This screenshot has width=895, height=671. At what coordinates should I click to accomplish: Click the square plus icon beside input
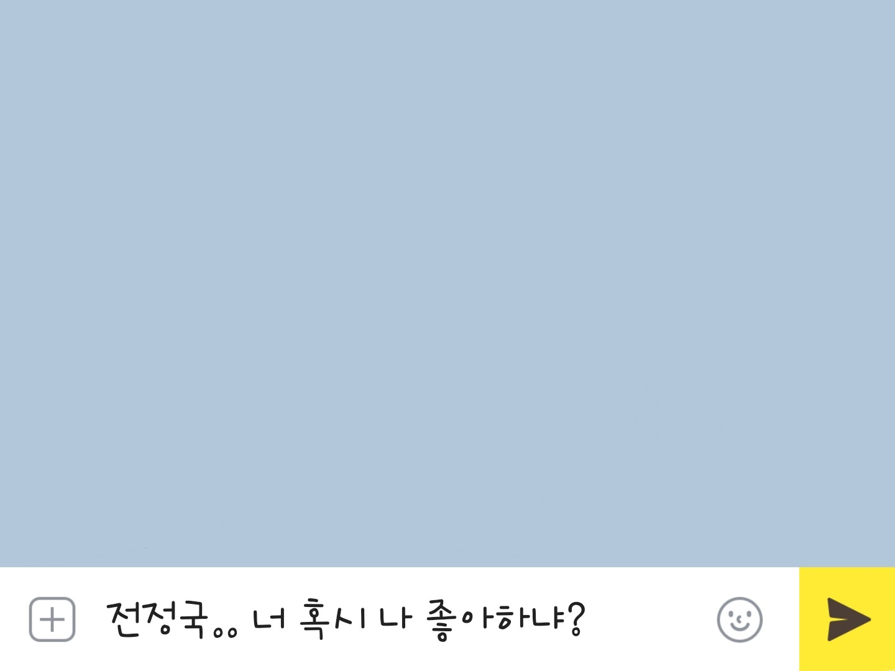pos(52,619)
